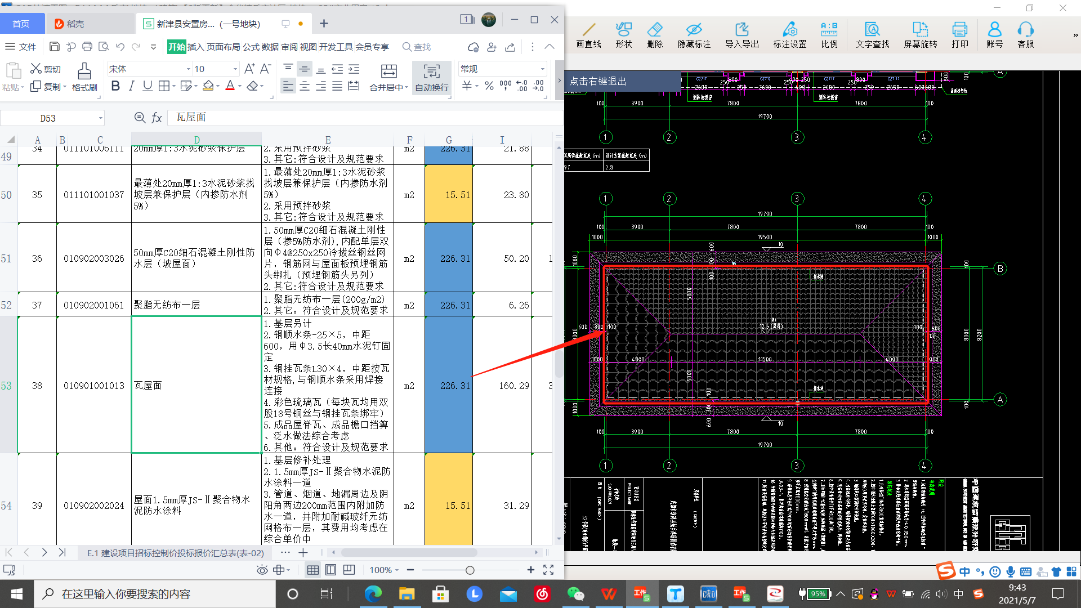Switch to the 插入 ribbon tab
Viewport: 1081px width, 608px height.
coord(195,47)
